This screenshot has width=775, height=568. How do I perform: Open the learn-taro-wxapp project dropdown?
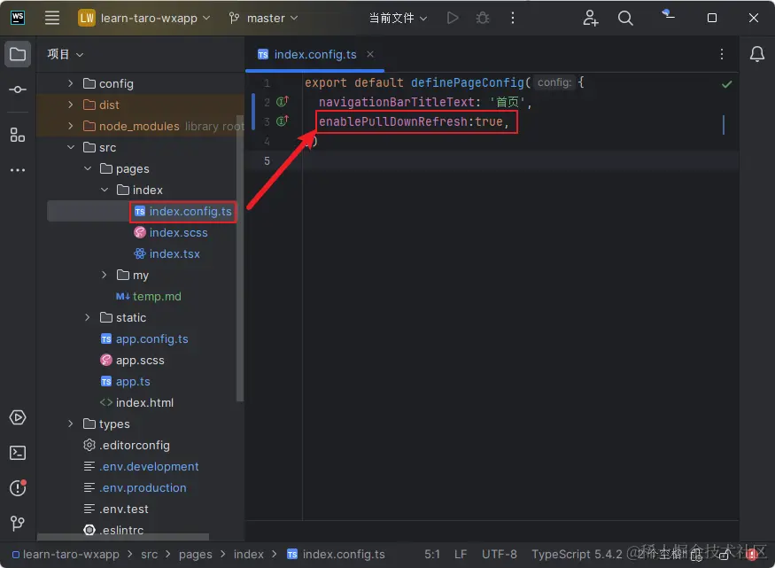coord(145,18)
